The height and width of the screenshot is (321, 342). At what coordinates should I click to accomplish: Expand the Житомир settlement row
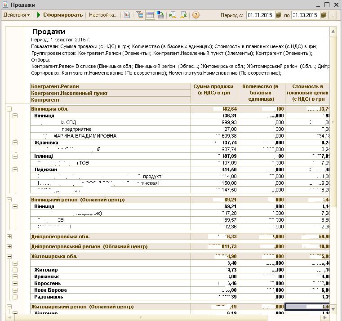click(15, 270)
